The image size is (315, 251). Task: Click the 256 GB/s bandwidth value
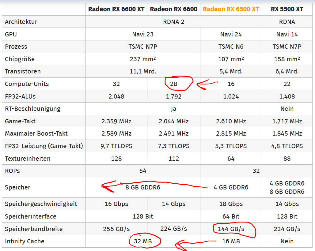(116, 229)
